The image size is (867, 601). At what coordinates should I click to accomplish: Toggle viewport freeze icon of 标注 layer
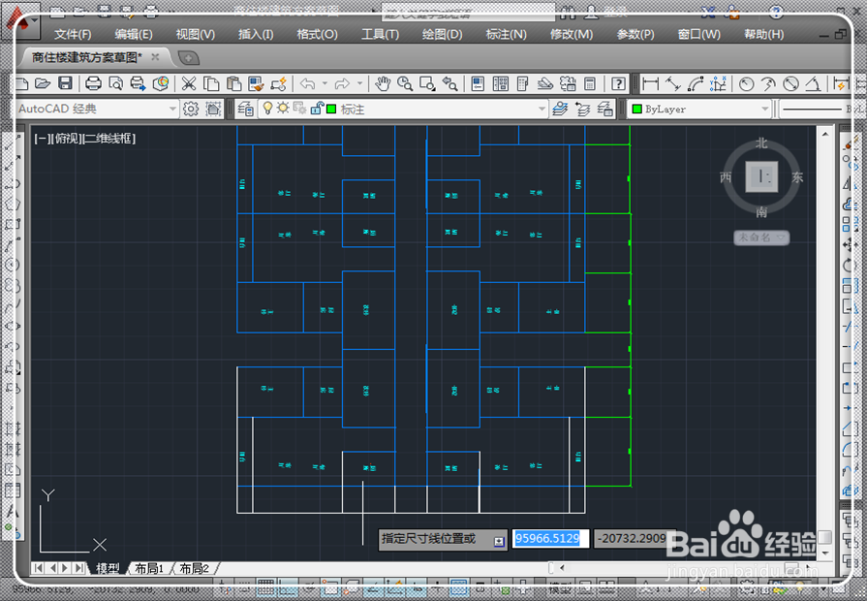coord(299,109)
